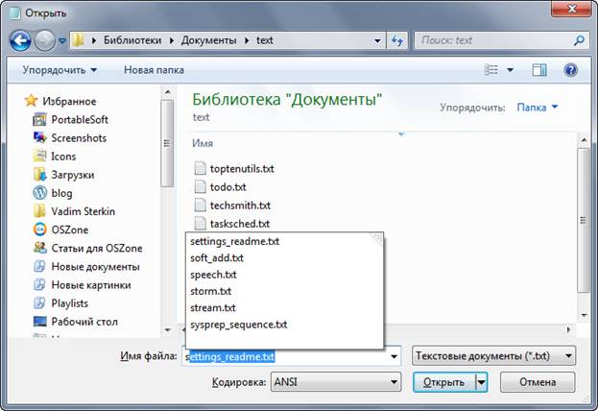Screen dimensions: 598x411
Task: Open Playlists in favorites
Action: click(x=70, y=303)
